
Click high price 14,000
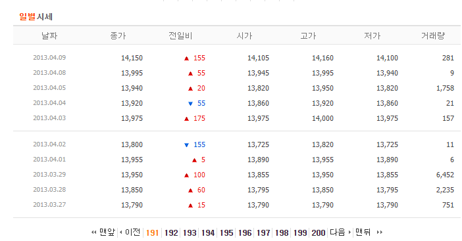tap(323, 118)
